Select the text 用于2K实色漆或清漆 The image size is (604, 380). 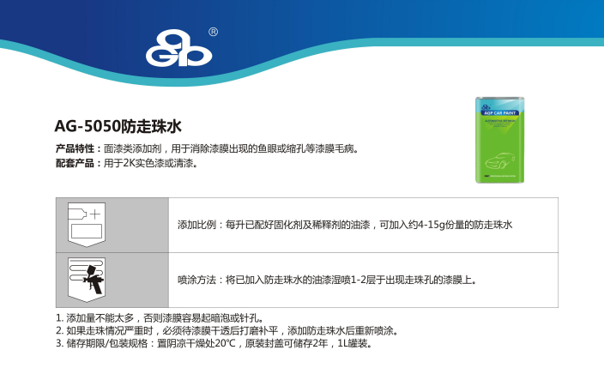pos(151,163)
